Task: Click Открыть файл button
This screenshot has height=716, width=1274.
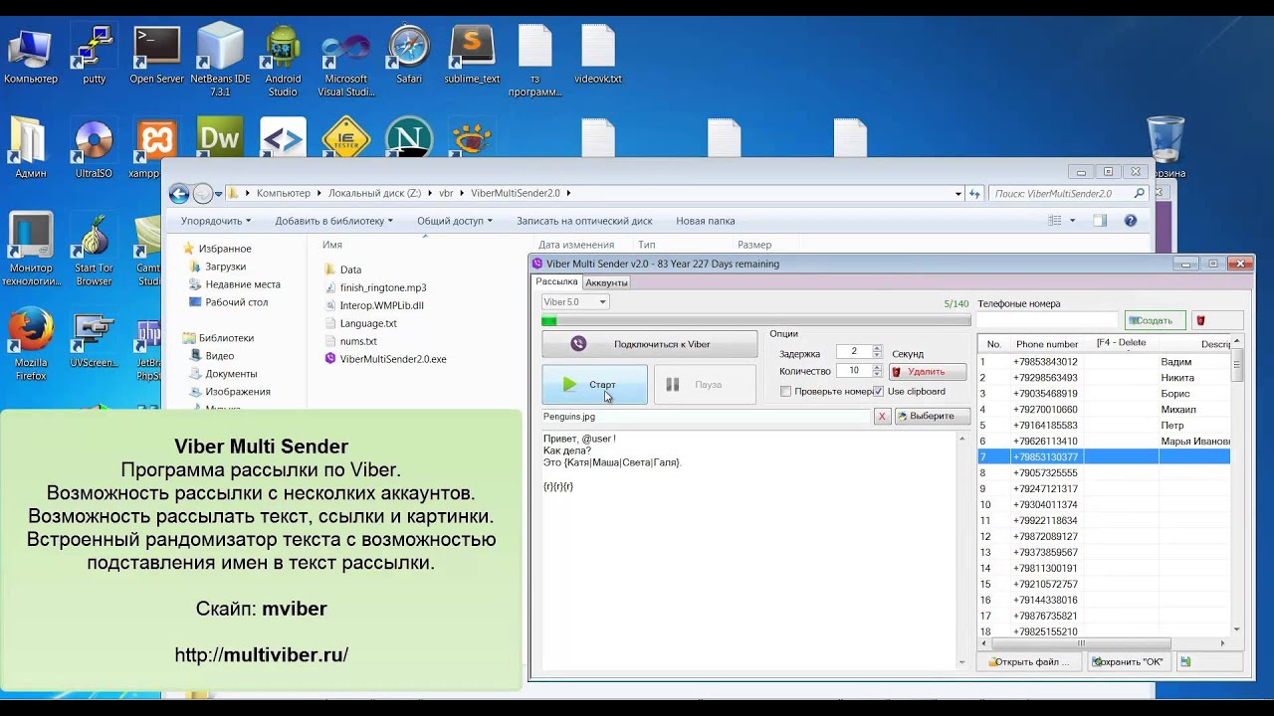Action: pos(1029,662)
